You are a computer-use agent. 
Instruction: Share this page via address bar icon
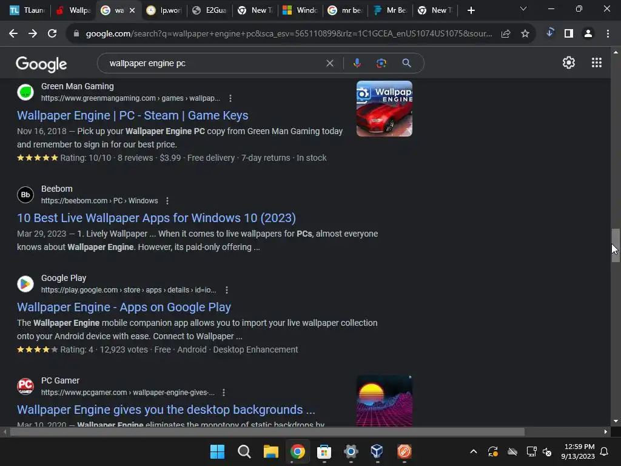pos(506,34)
